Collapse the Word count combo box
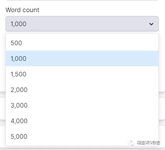 coord(82,24)
